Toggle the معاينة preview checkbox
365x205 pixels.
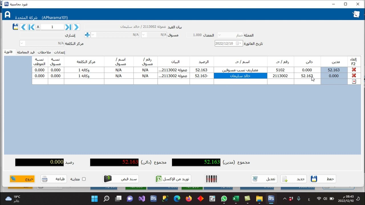(84, 179)
